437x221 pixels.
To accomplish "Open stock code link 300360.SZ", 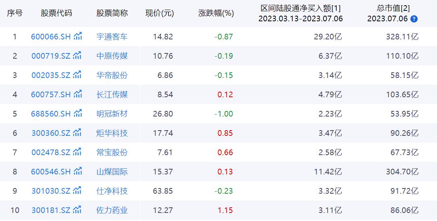I will 51,133.
